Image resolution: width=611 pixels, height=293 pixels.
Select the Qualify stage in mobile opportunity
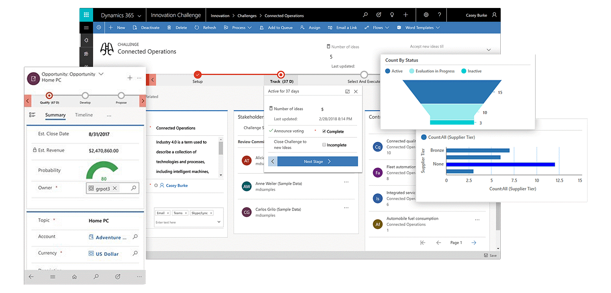[49, 96]
